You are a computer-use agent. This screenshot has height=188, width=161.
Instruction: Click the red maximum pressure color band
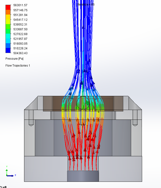click(8, 7)
